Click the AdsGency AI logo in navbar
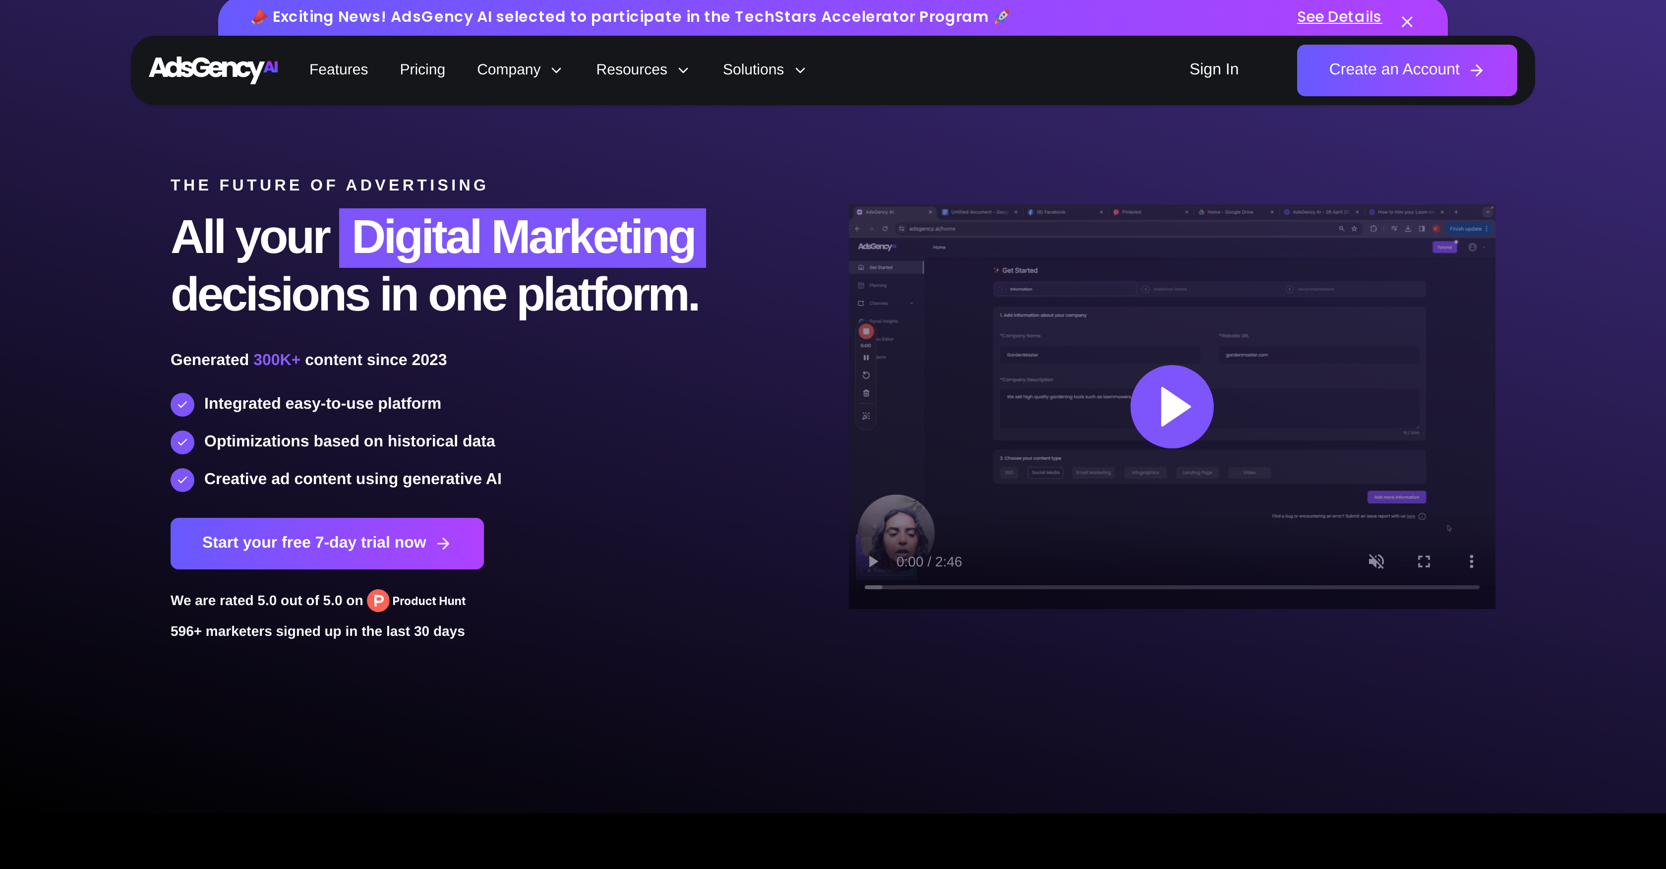 pos(212,69)
